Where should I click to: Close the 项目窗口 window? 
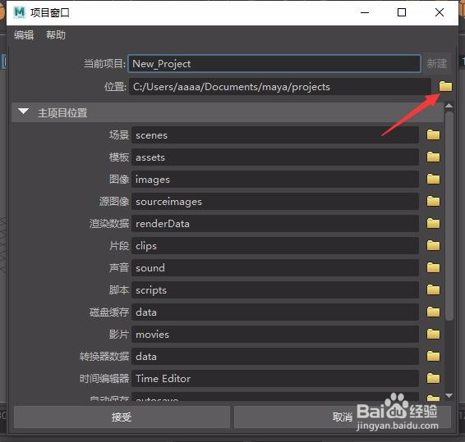pyautogui.click(x=440, y=12)
